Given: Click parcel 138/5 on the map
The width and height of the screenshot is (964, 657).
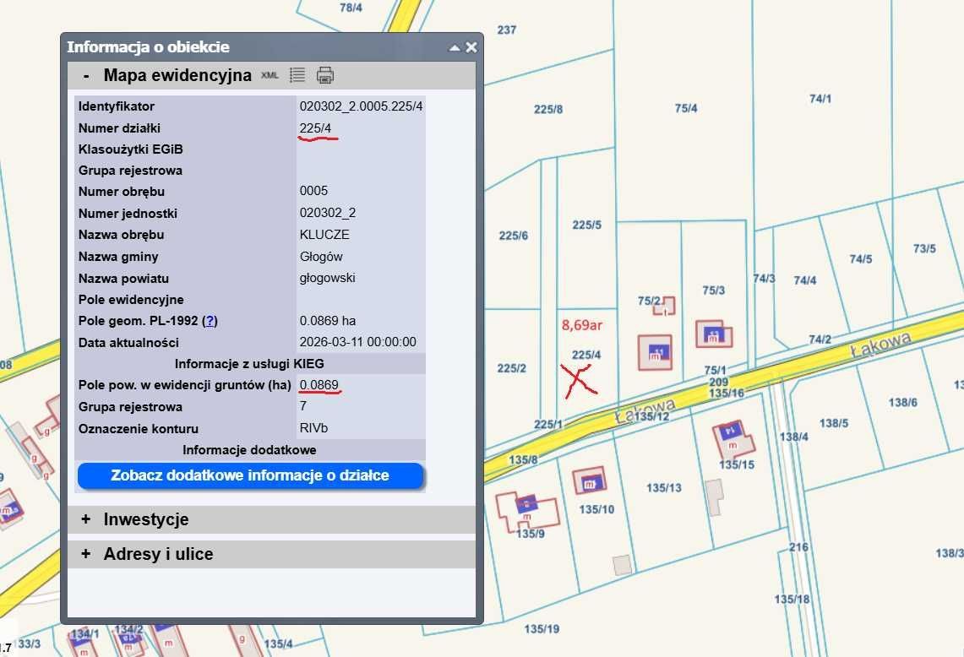Looking at the screenshot, I should [833, 423].
